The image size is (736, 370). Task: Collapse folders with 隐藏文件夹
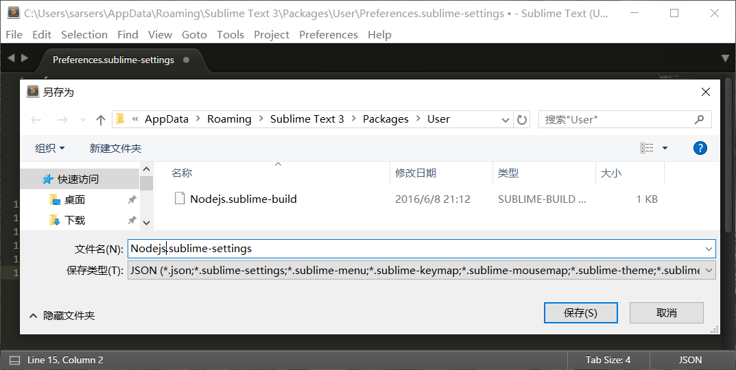(62, 316)
